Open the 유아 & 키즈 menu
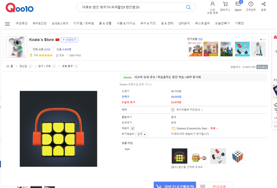Screen dimensions: 277x188 pos(148,23)
